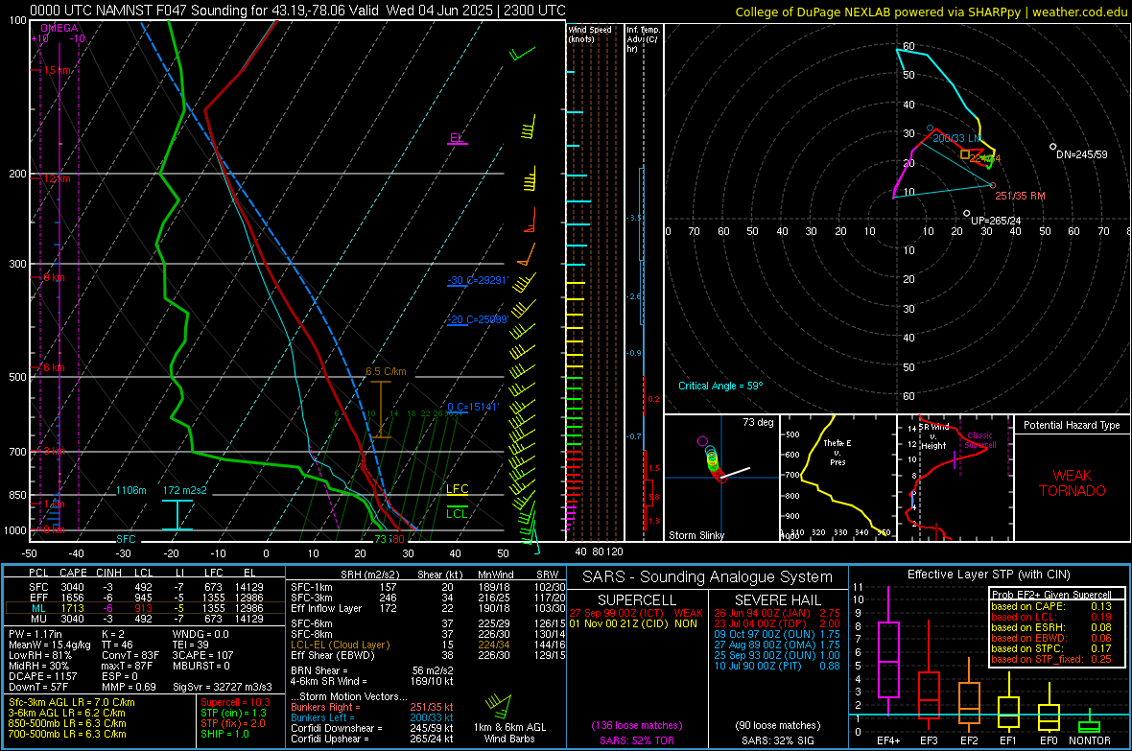
Task: Click '200/33 LM' hodograph label
Action: (957, 138)
